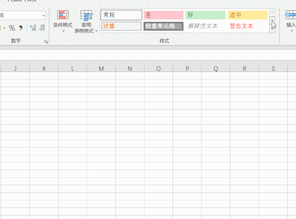Select column N header
Screen dimensions: 296x219
tap(130, 69)
